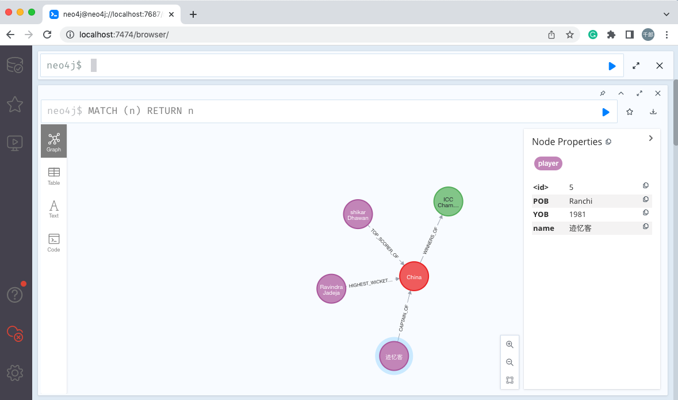678x400 pixels.
Task: Click the player label tag
Action: click(x=548, y=163)
